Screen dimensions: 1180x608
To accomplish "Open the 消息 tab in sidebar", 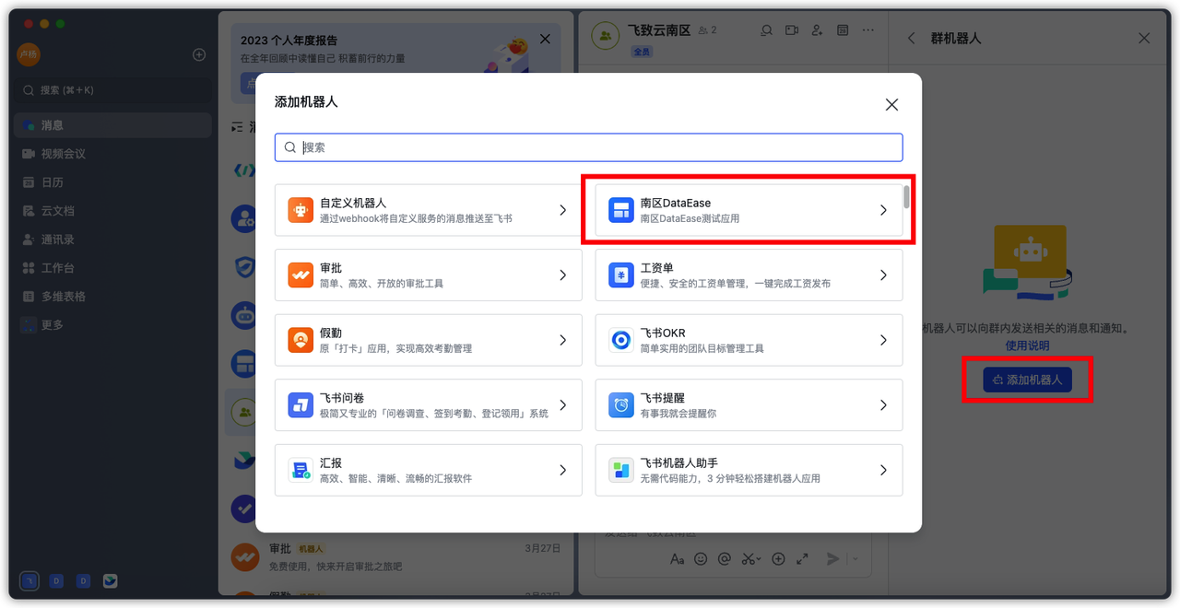I will tap(112, 125).
